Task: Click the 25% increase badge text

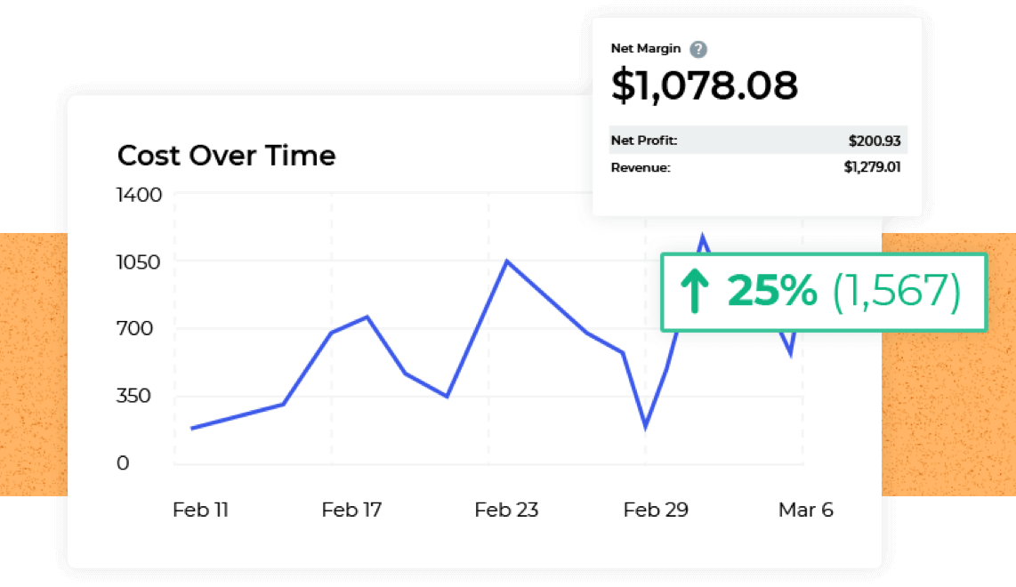Action: pyautogui.click(x=771, y=290)
